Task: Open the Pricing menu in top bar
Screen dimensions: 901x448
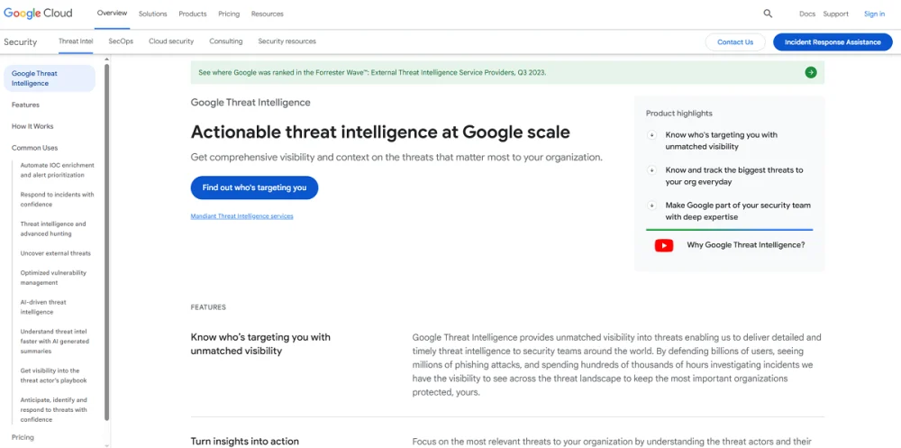Action: click(229, 14)
